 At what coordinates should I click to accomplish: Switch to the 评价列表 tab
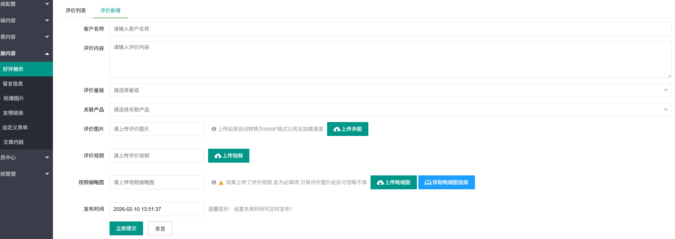click(76, 11)
